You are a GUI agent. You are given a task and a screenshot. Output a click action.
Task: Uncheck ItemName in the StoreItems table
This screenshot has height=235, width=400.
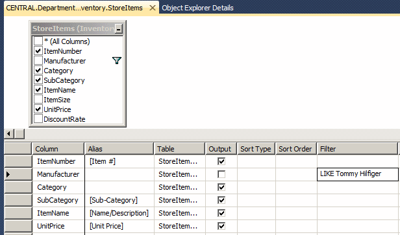click(x=38, y=90)
